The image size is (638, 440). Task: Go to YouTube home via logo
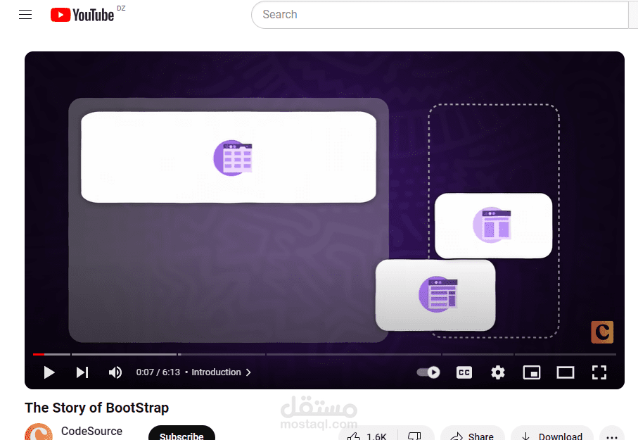point(82,15)
